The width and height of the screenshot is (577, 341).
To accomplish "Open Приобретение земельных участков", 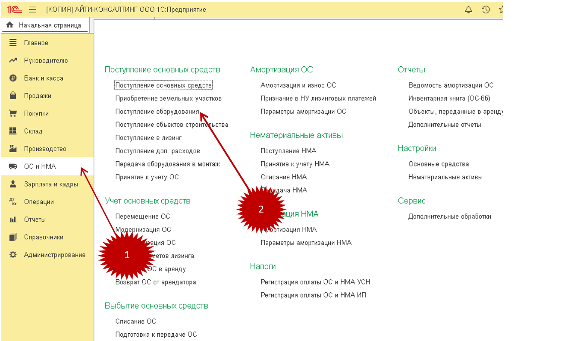I will click(x=169, y=98).
